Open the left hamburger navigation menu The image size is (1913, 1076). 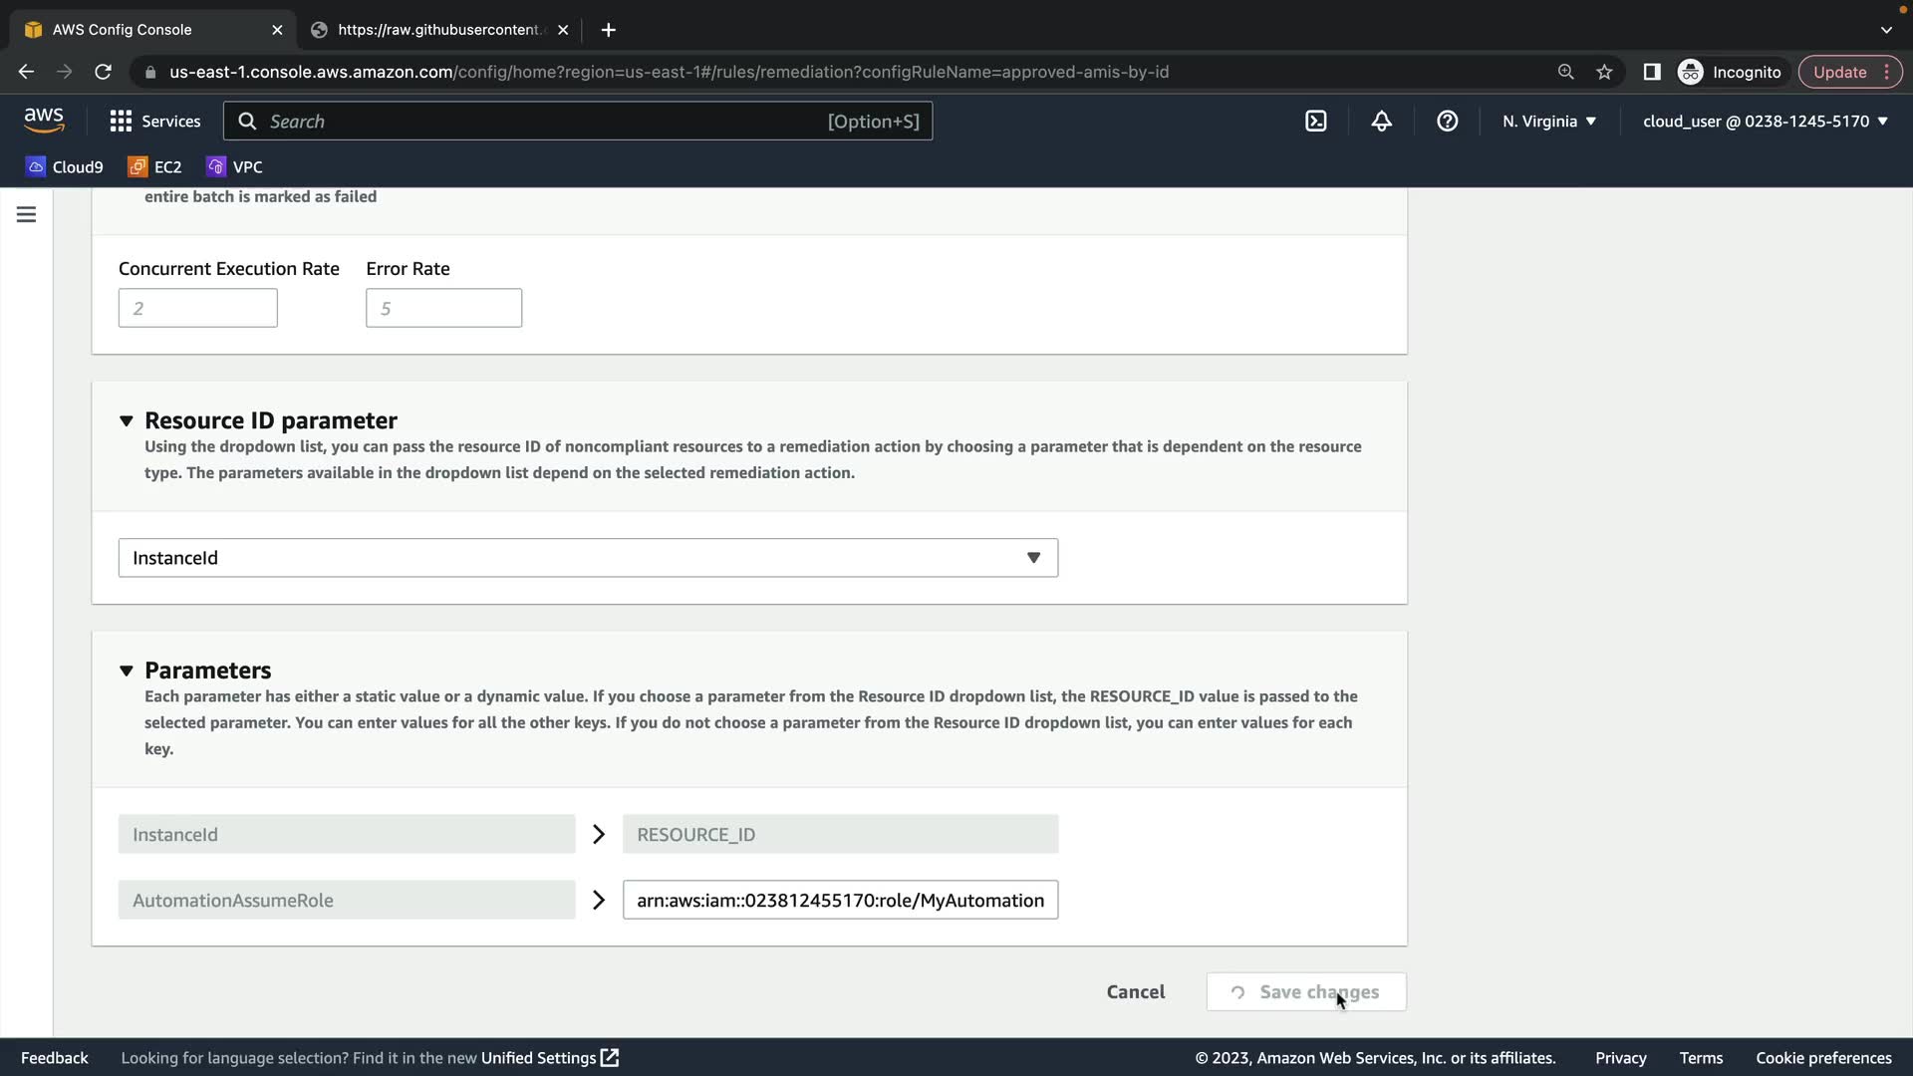[27, 214]
